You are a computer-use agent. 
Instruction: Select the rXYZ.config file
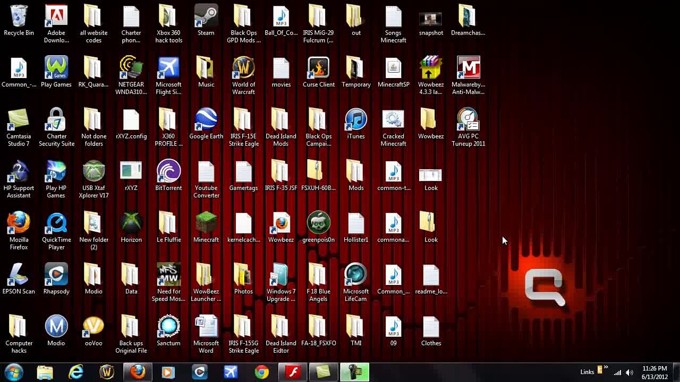(x=131, y=124)
